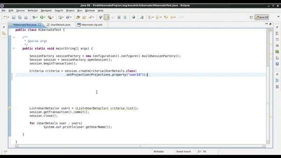Screen dimensions: 281x158
Task: Minimize the editor area
Action: (267, 24)
